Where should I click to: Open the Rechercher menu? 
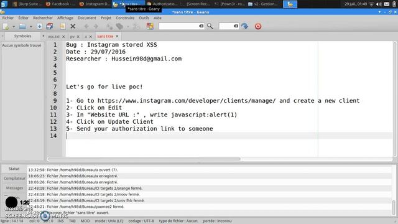[x=43, y=18]
